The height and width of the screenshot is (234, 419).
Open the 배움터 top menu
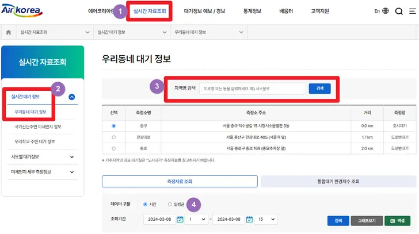286,11
